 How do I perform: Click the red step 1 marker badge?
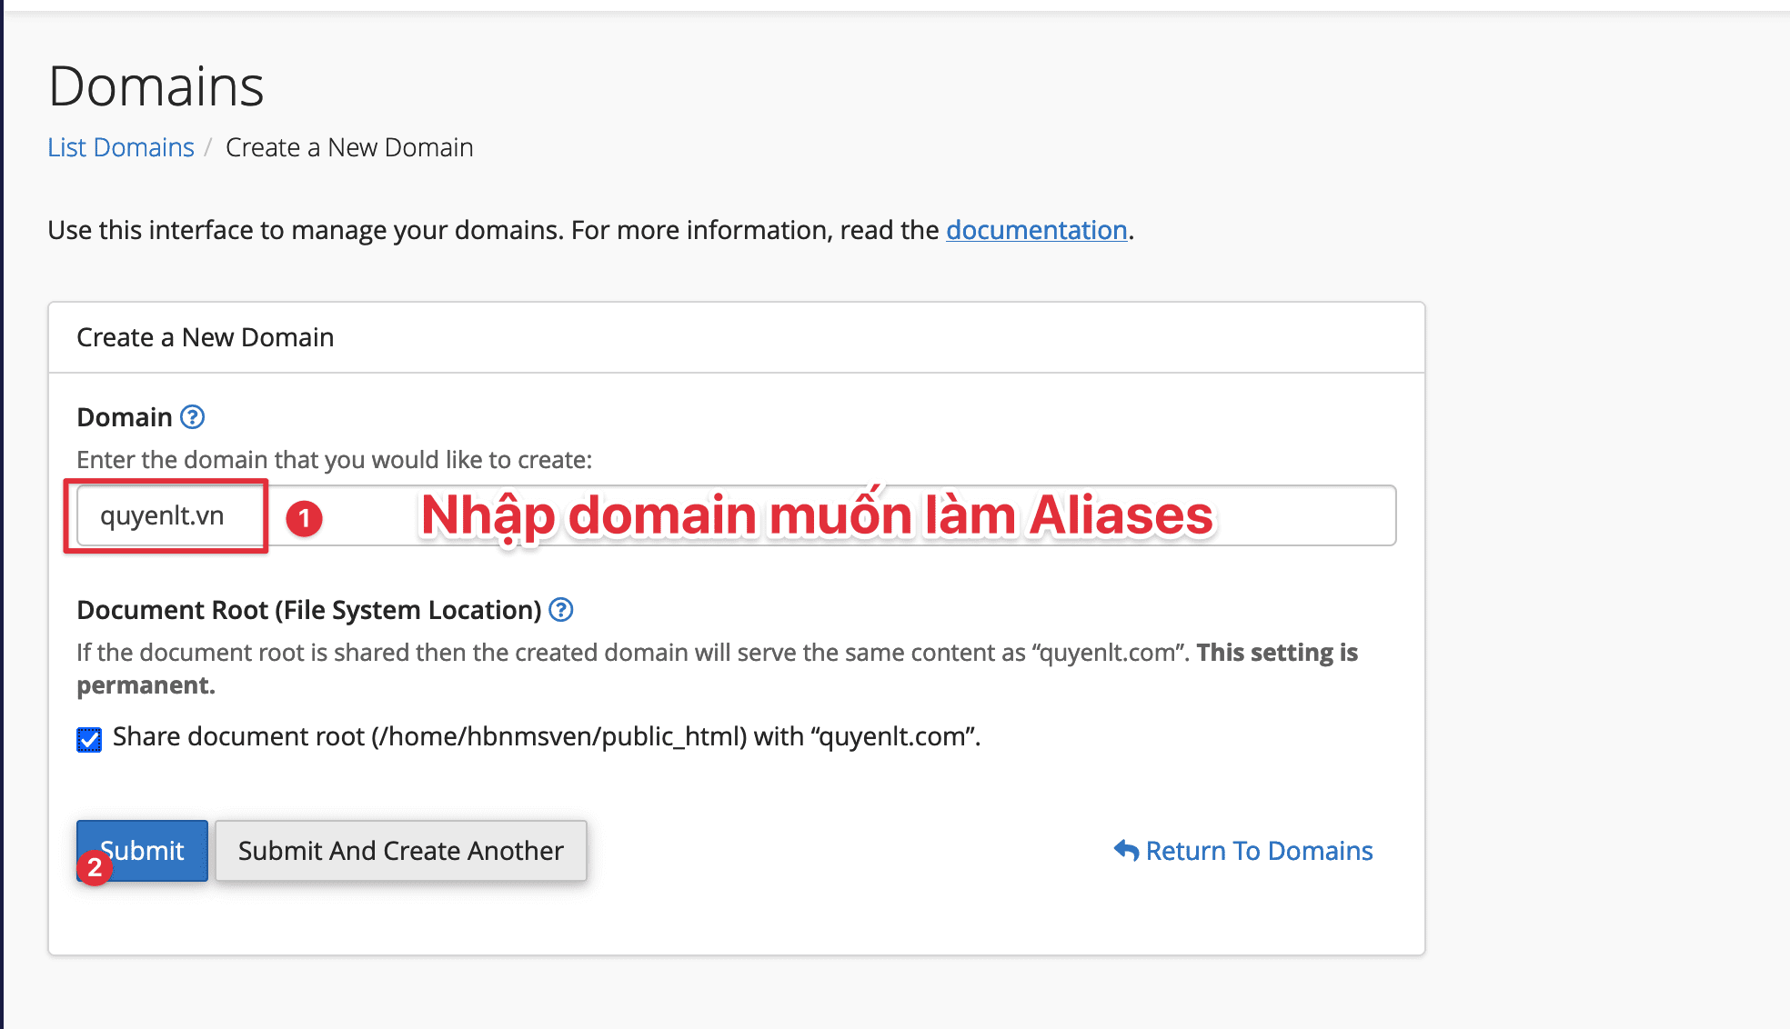point(304,518)
